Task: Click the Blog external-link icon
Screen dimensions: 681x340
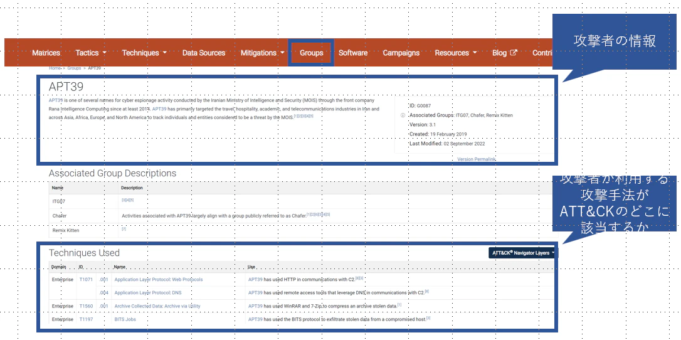Action: [514, 53]
